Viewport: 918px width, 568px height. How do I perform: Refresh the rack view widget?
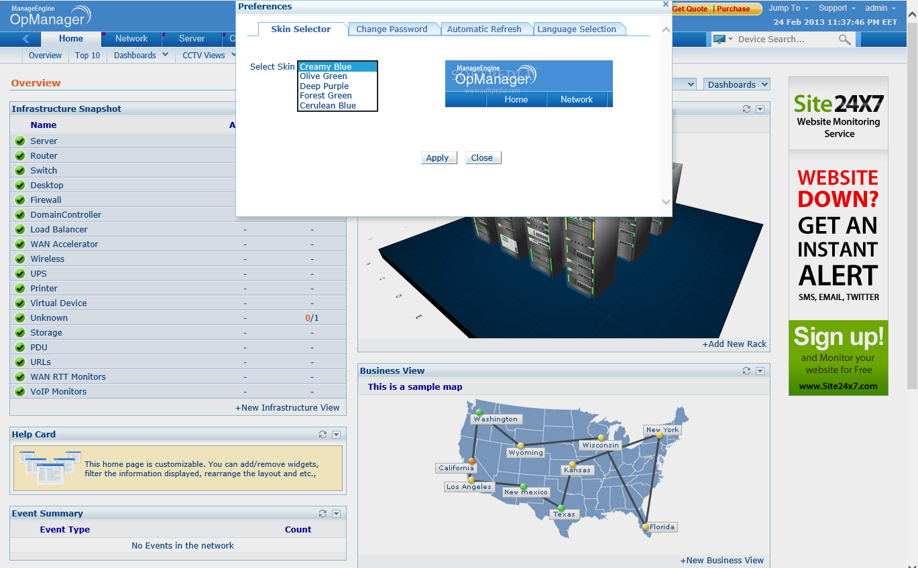(x=746, y=109)
